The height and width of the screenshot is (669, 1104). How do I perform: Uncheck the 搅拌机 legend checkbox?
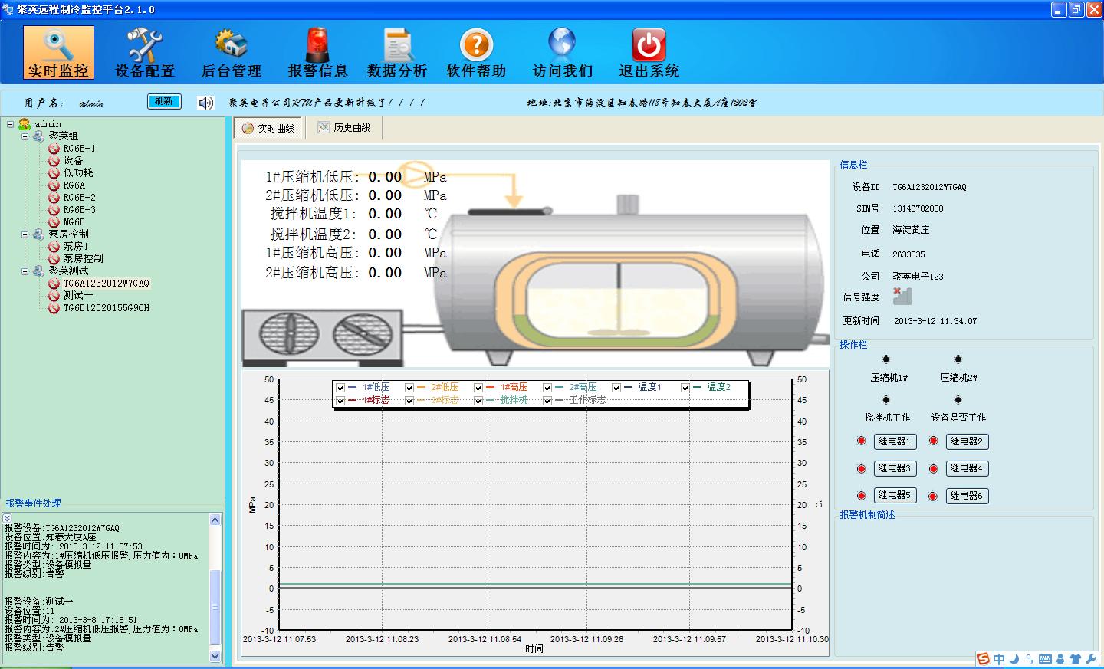click(x=478, y=401)
